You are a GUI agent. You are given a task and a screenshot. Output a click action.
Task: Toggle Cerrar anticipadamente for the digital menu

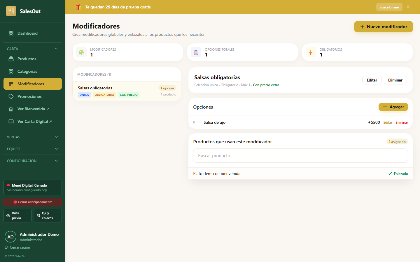click(33, 202)
